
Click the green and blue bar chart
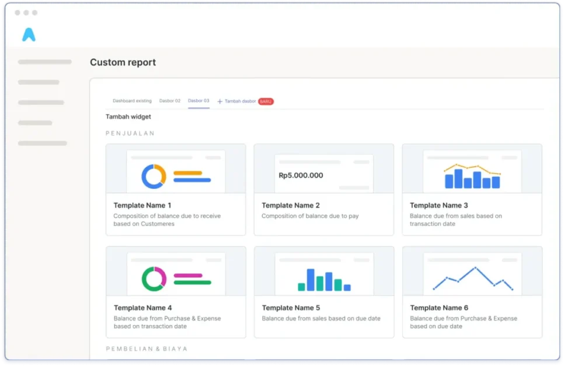click(x=324, y=280)
